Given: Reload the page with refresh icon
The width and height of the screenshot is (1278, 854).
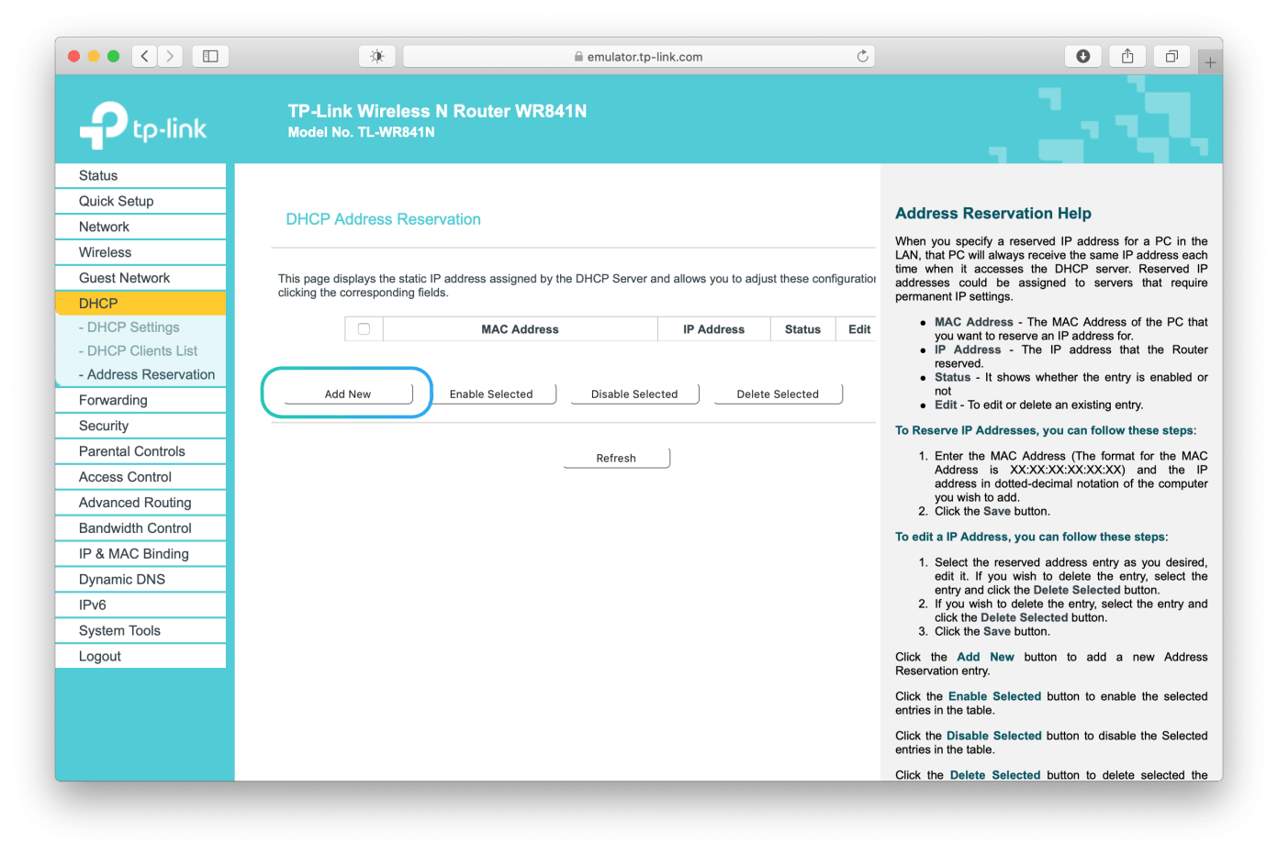Looking at the screenshot, I should point(862,56).
